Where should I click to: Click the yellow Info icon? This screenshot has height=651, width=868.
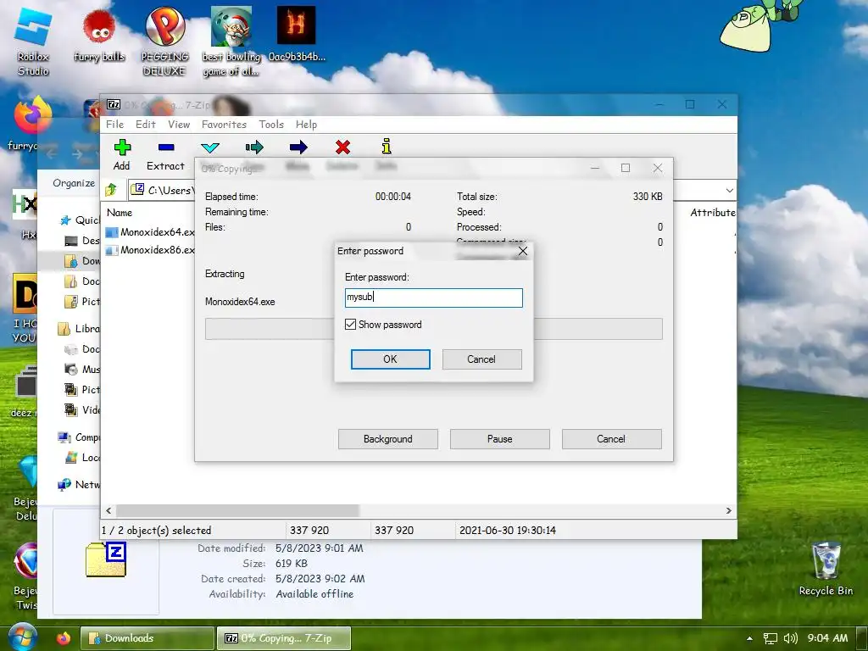point(387,146)
